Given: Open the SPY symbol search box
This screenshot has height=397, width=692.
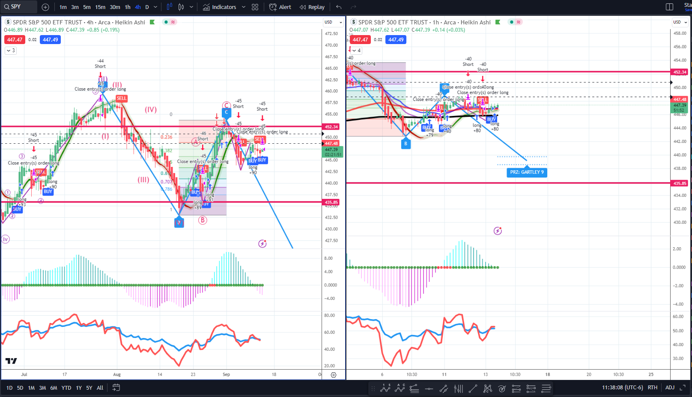Looking at the screenshot, I should tap(19, 7).
